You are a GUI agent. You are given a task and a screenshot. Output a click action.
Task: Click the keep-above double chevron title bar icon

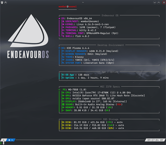click(6, 2)
